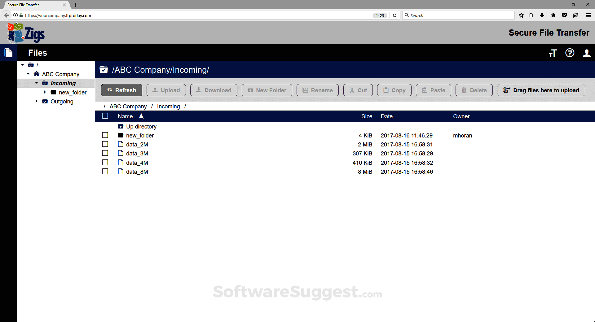The width and height of the screenshot is (595, 322).
Task: Open the text size settings icon
Action: point(553,53)
